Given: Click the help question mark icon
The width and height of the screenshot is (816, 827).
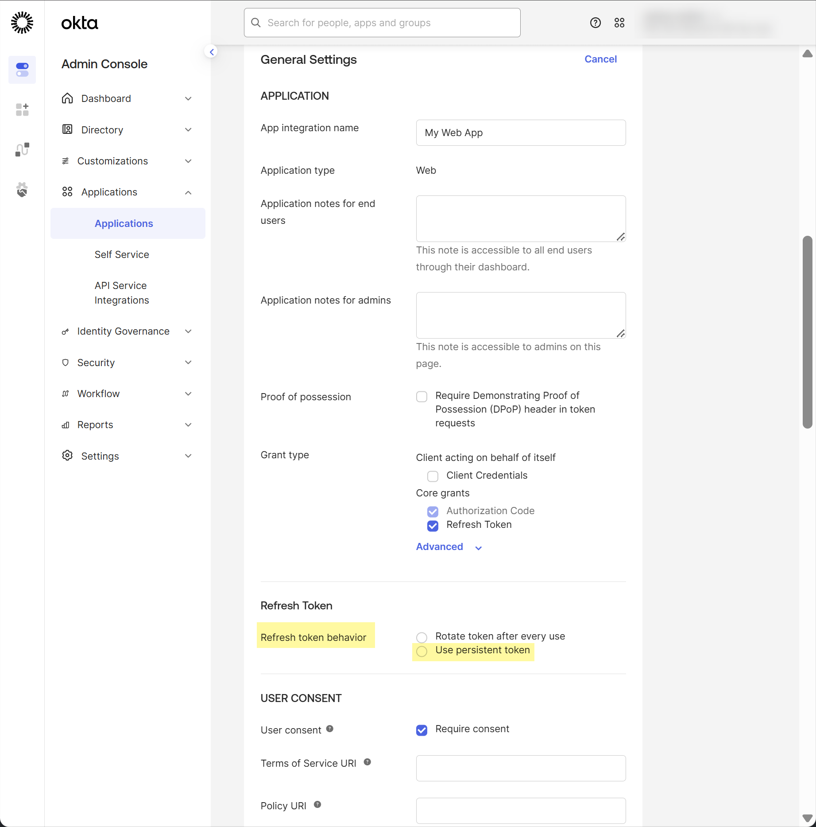Looking at the screenshot, I should (595, 23).
